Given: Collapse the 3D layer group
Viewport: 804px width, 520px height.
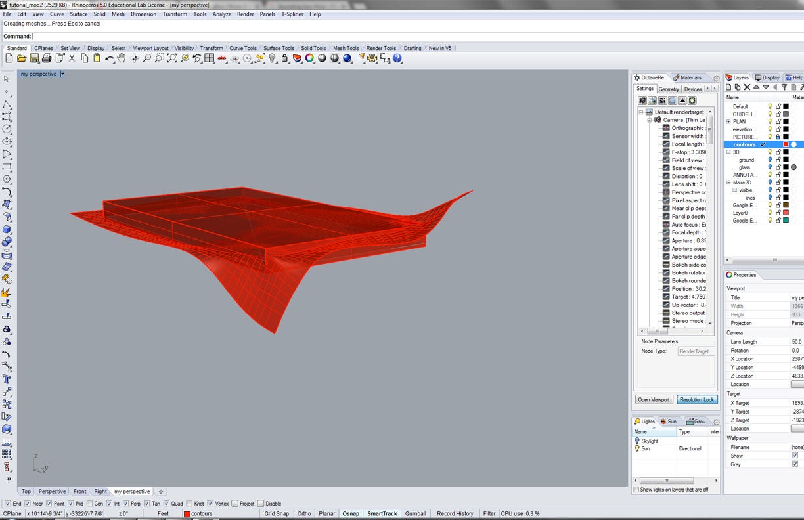Looking at the screenshot, I should 728,152.
